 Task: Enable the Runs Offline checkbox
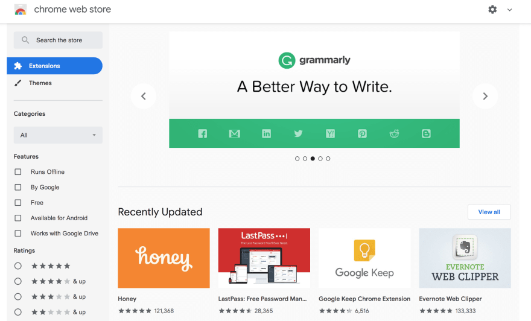[x=18, y=172]
